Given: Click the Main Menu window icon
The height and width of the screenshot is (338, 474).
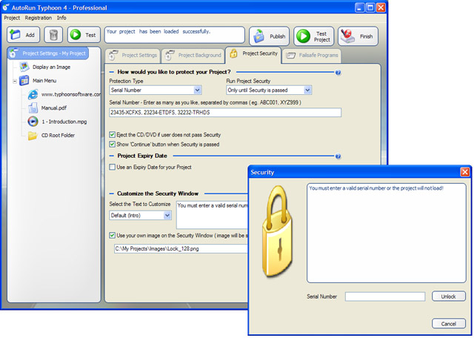Looking at the screenshot, I should [24, 81].
